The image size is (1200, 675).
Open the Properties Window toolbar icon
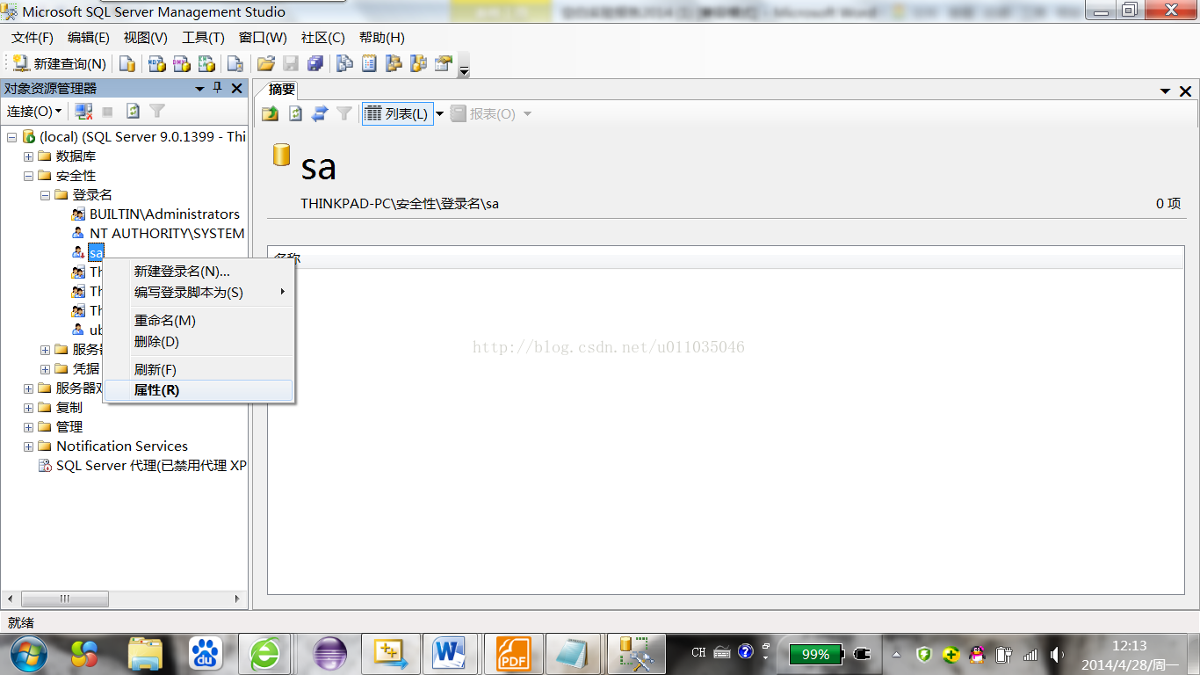click(x=443, y=63)
